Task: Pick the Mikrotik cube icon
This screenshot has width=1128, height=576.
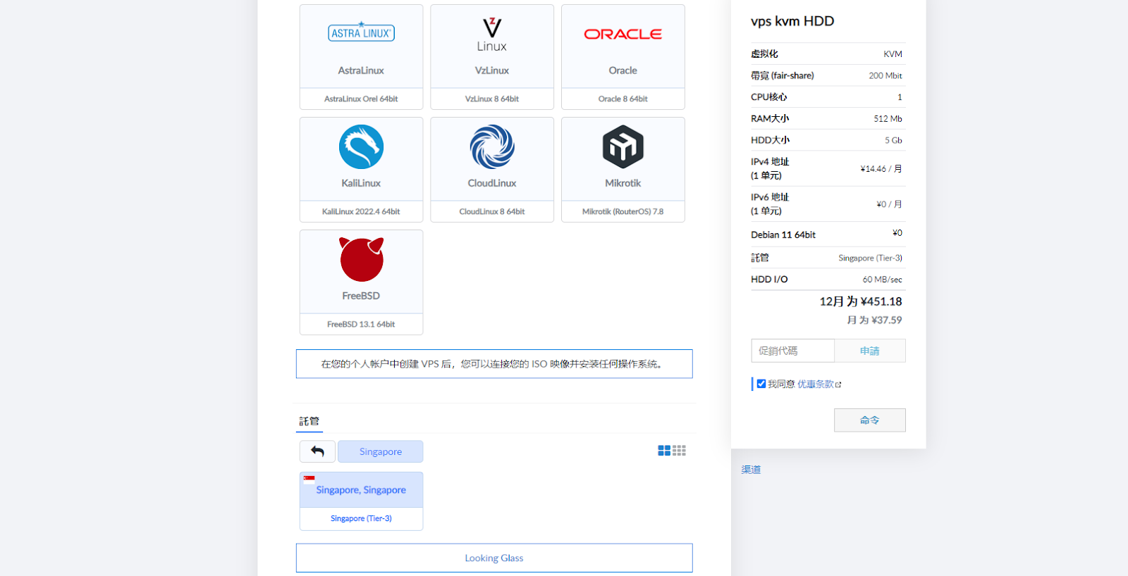Action: (623, 146)
